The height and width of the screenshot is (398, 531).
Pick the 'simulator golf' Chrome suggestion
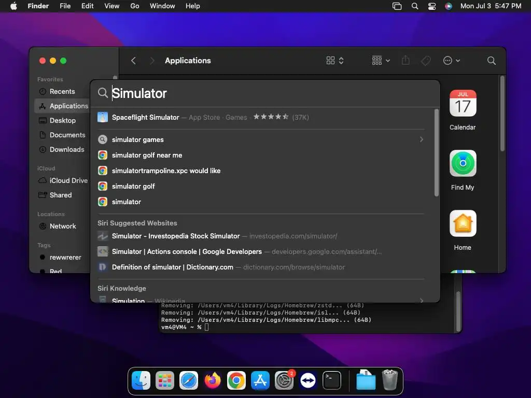coord(261,186)
